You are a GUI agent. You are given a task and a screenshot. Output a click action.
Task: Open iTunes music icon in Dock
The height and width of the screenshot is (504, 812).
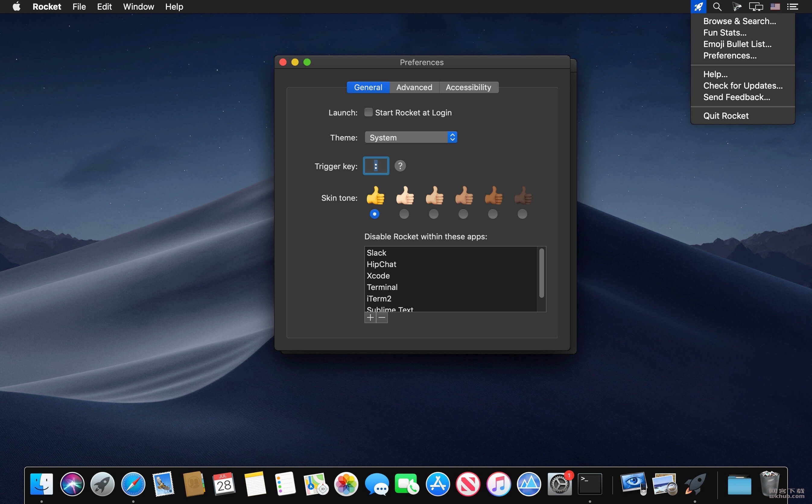click(499, 484)
